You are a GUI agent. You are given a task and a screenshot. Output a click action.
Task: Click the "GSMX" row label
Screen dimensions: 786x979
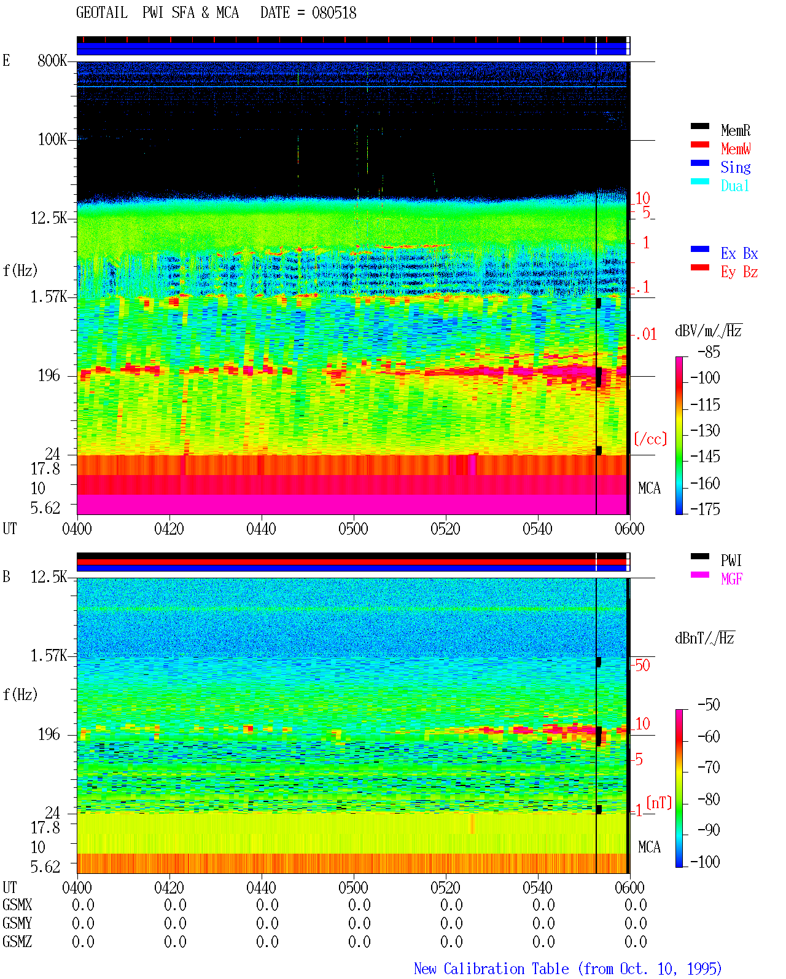tap(17, 905)
